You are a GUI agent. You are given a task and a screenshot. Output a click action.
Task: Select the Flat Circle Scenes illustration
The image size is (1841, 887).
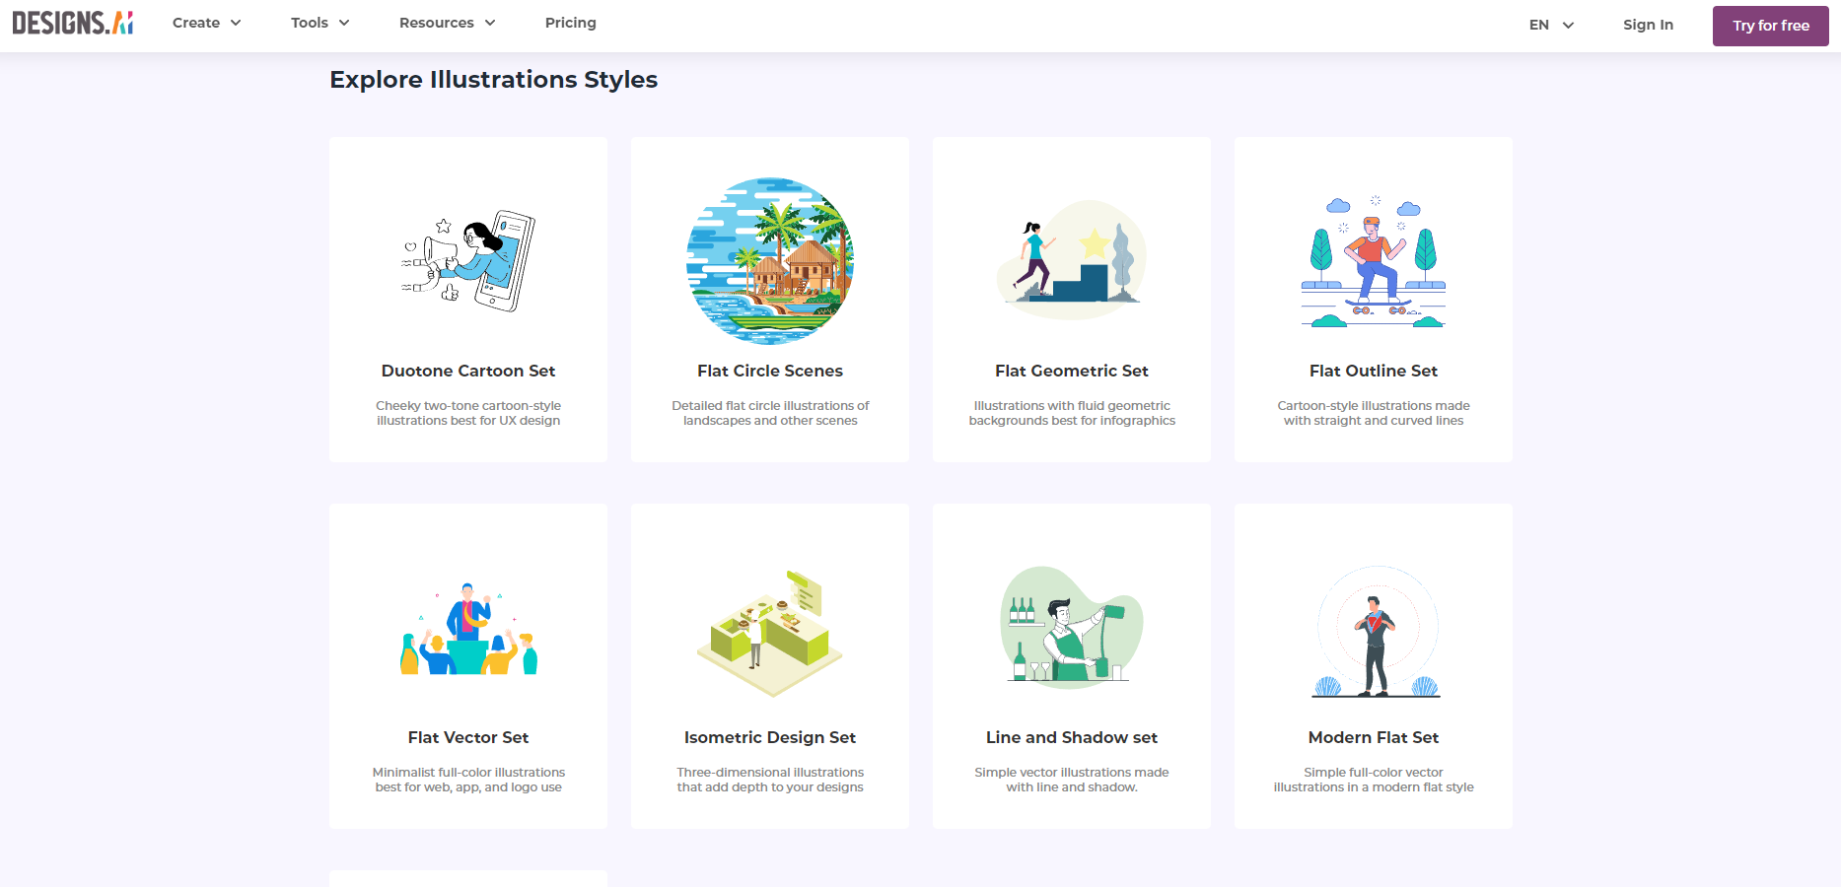(770, 260)
